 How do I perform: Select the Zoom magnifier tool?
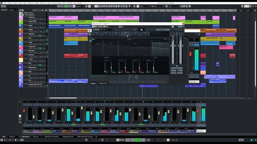[114, 6]
